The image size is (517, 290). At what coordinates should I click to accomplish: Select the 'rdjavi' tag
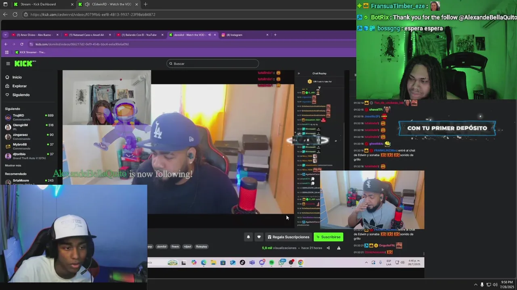(x=187, y=246)
